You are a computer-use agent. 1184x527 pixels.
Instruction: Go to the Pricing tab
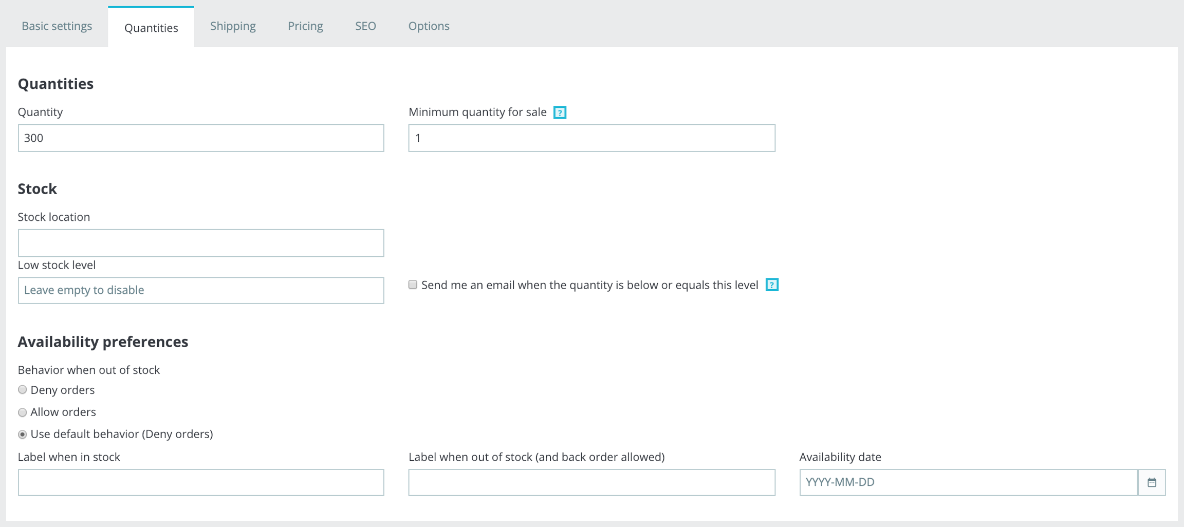point(305,26)
